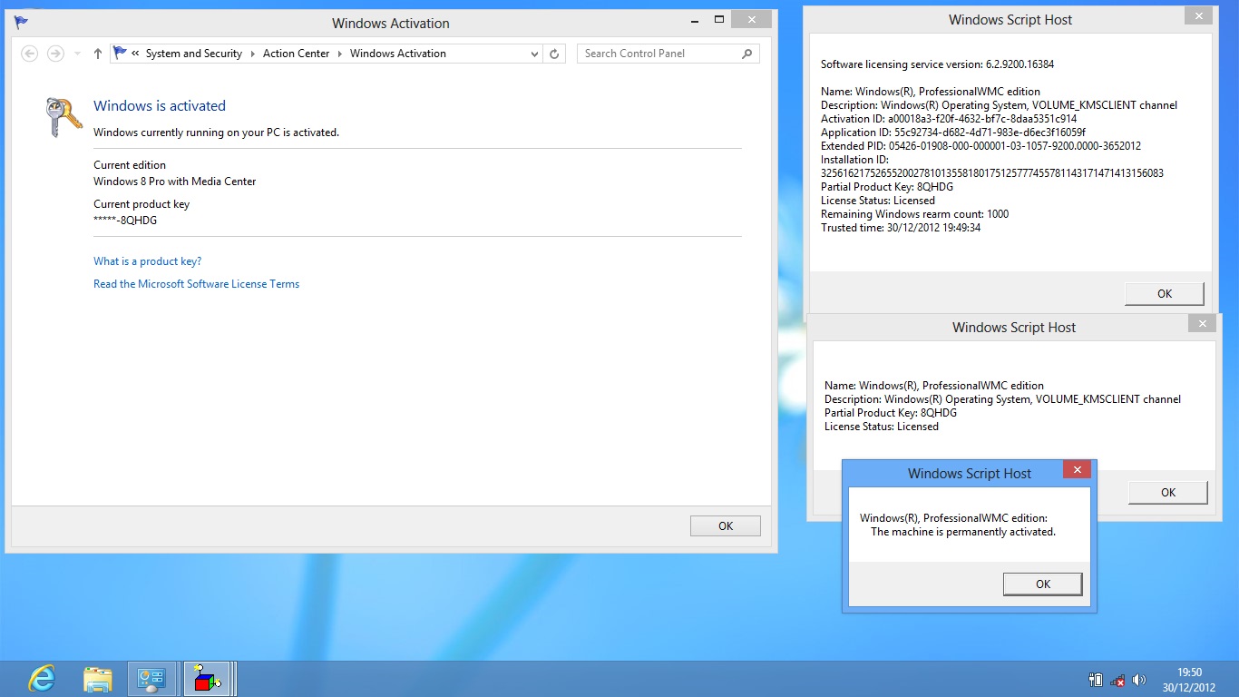1239x697 pixels.
Task: Switch to Windows Script Host taskbar button
Action: (209, 679)
